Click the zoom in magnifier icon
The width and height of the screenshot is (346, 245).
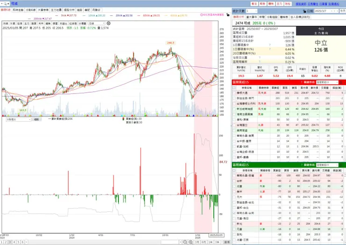pos(191,242)
